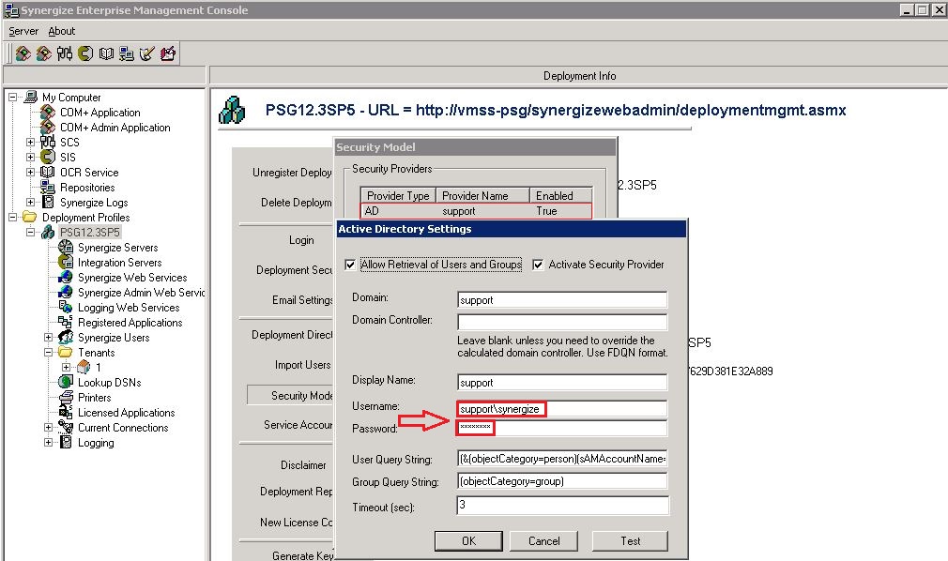948x561 pixels.
Task: Select the Synergize Users icon
Action: (x=66, y=338)
